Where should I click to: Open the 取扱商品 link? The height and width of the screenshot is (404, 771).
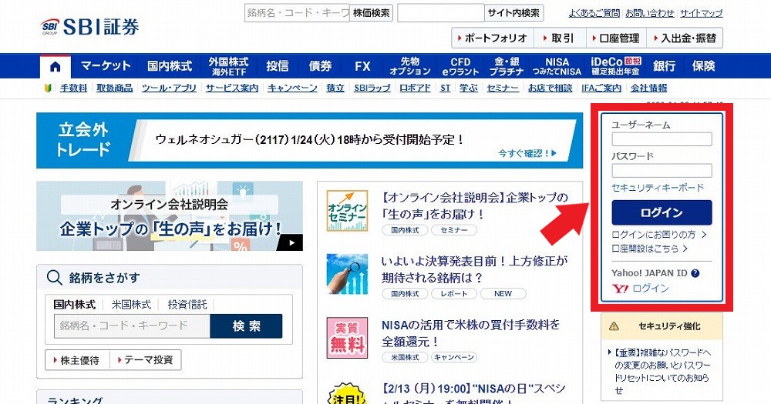(x=115, y=88)
